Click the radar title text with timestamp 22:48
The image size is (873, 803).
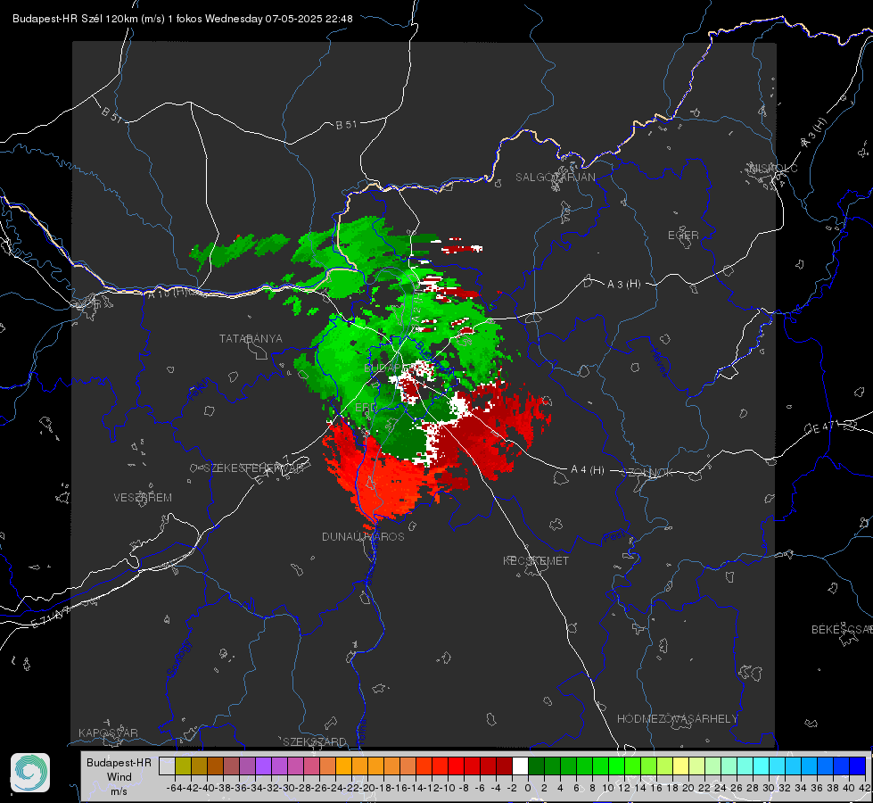pos(182,19)
